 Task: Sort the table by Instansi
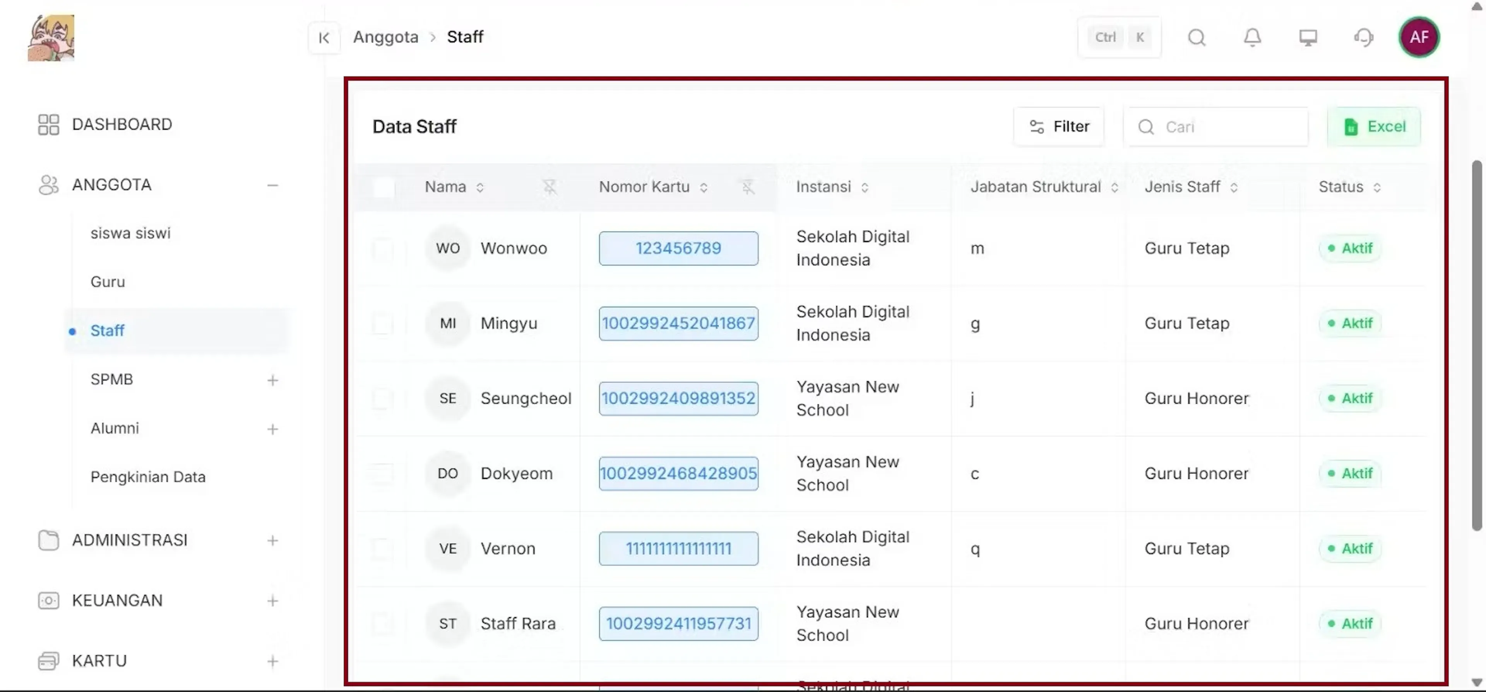pos(864,188)
